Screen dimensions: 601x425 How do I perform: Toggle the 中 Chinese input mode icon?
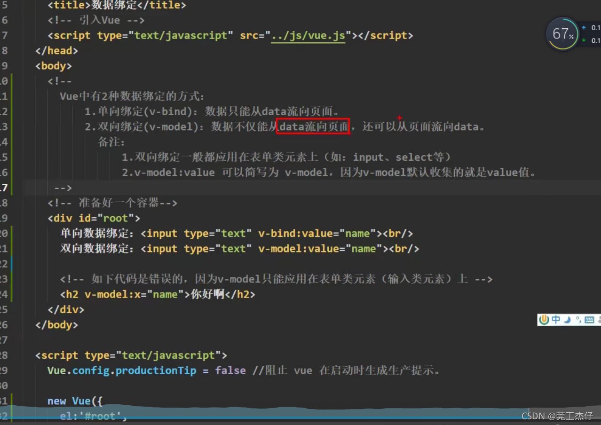tap(556, 320)
